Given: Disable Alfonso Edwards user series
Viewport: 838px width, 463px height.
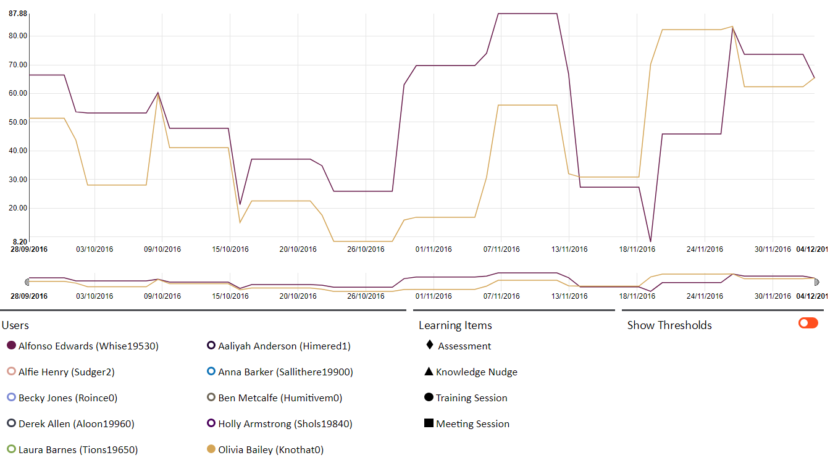Looking at the screenshot, I should click(x=10, y=346).
